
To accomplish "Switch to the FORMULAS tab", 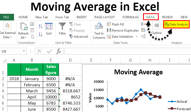I will click(x=130, y=17).
